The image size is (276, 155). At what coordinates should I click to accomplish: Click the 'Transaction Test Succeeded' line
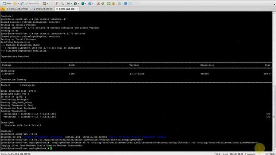point(18,108)
